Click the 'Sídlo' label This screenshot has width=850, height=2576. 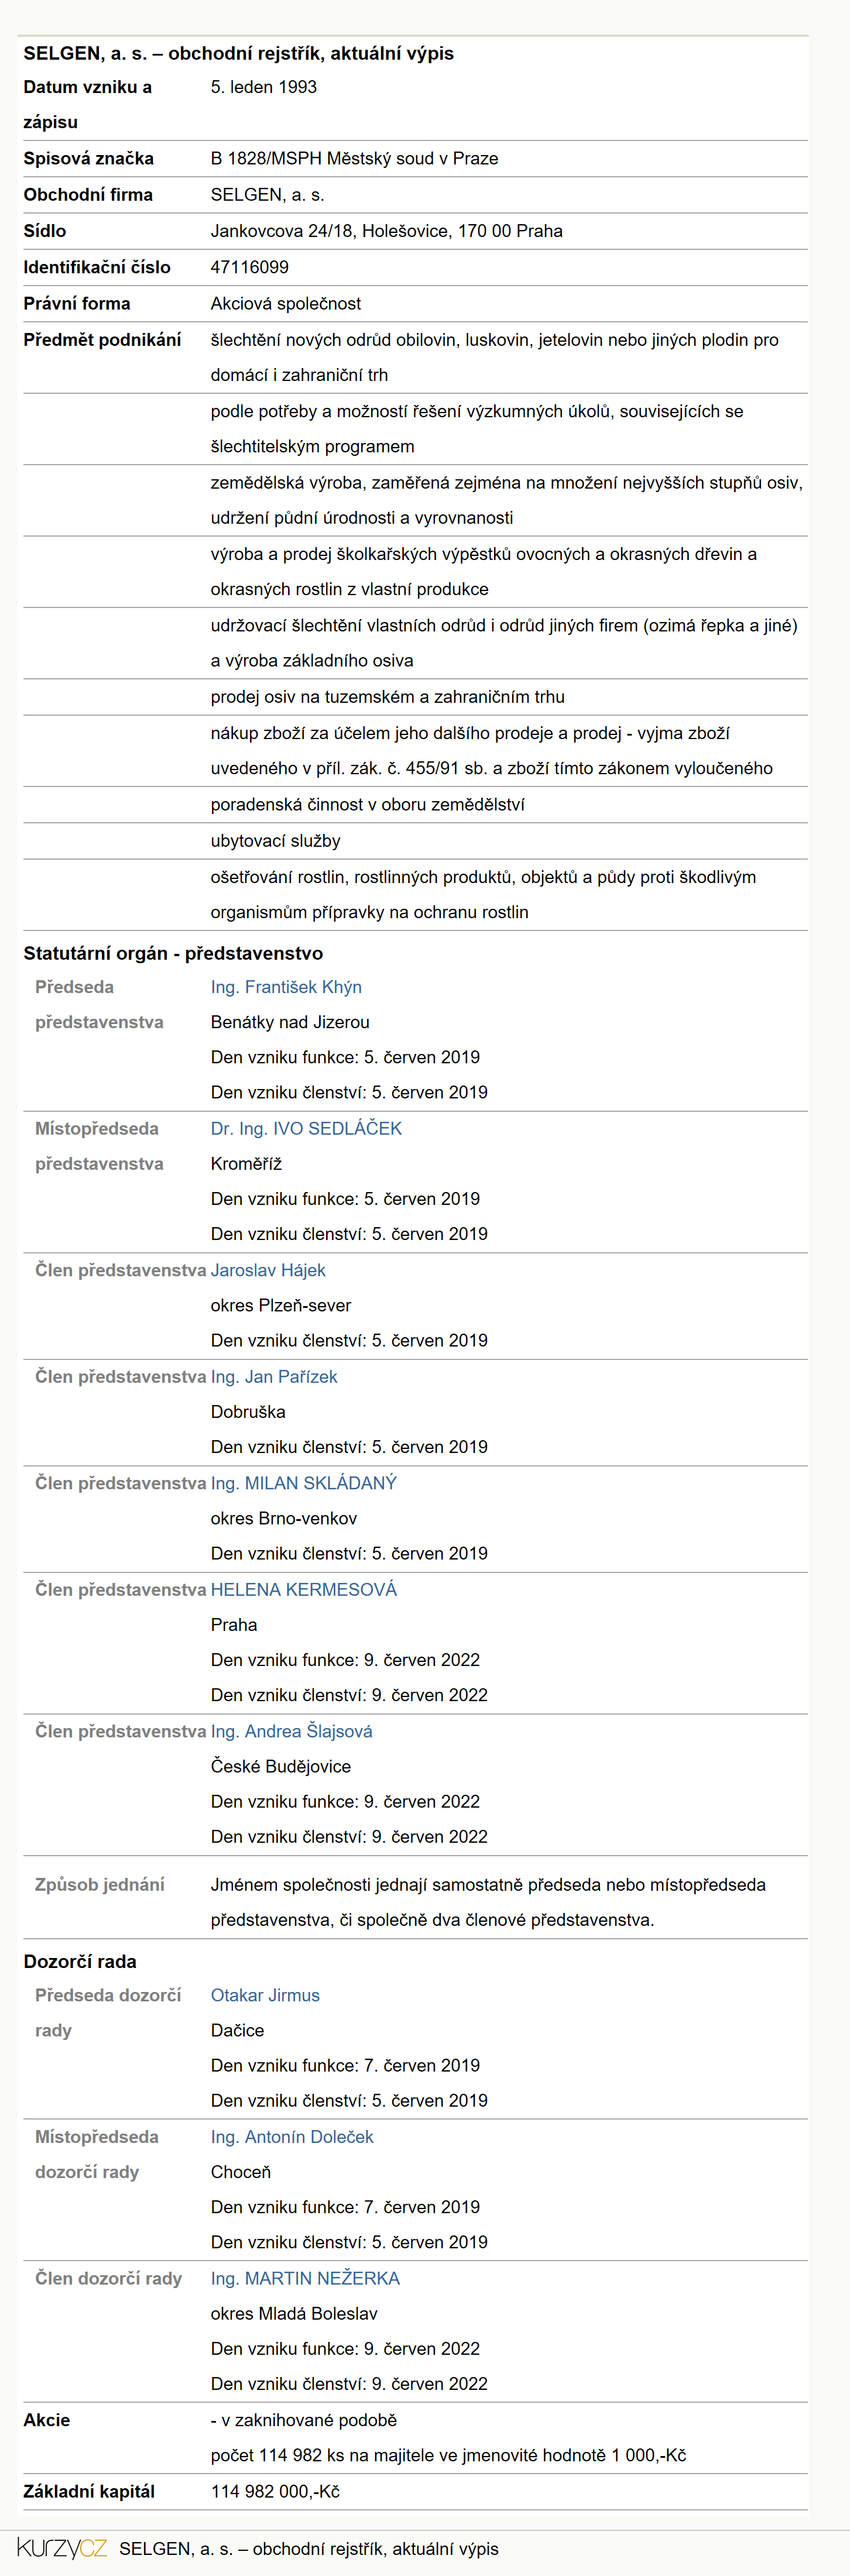click(x=45, y=231)
